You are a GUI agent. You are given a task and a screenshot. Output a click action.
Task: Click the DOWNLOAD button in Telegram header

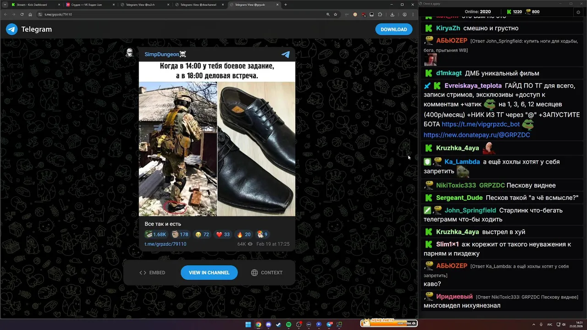pos(393,29)
